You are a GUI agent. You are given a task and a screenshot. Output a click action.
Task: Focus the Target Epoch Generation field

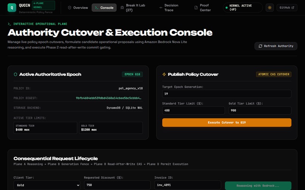click(227, 94)
